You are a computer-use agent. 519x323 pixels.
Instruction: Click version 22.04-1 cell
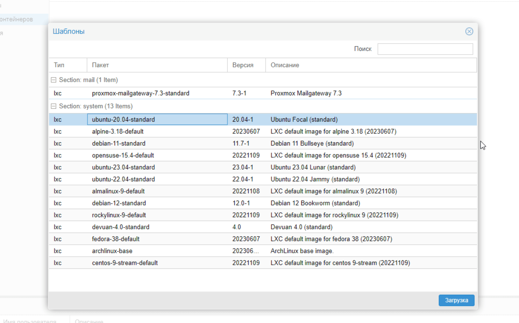(246, 179)
